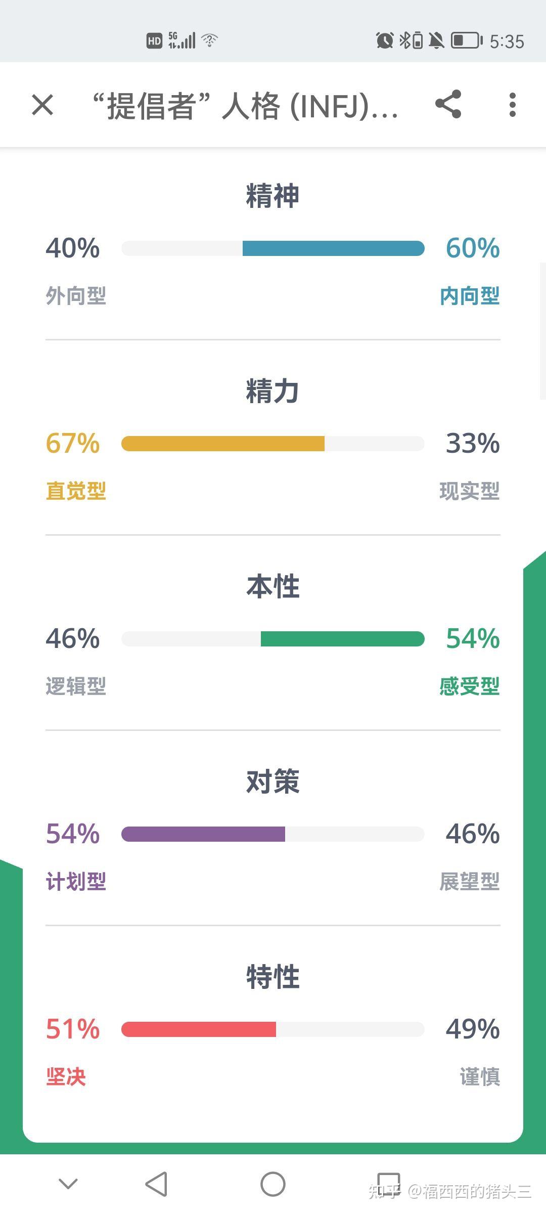The image size is (546, 1214).
Task: Tap the 感受型 trait label
Action: point(470,686)
